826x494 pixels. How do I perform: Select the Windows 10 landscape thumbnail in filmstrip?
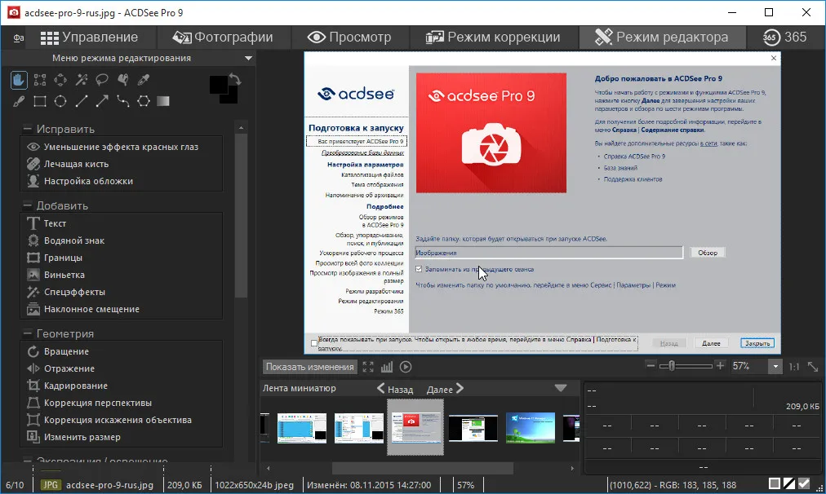[531, 428]
